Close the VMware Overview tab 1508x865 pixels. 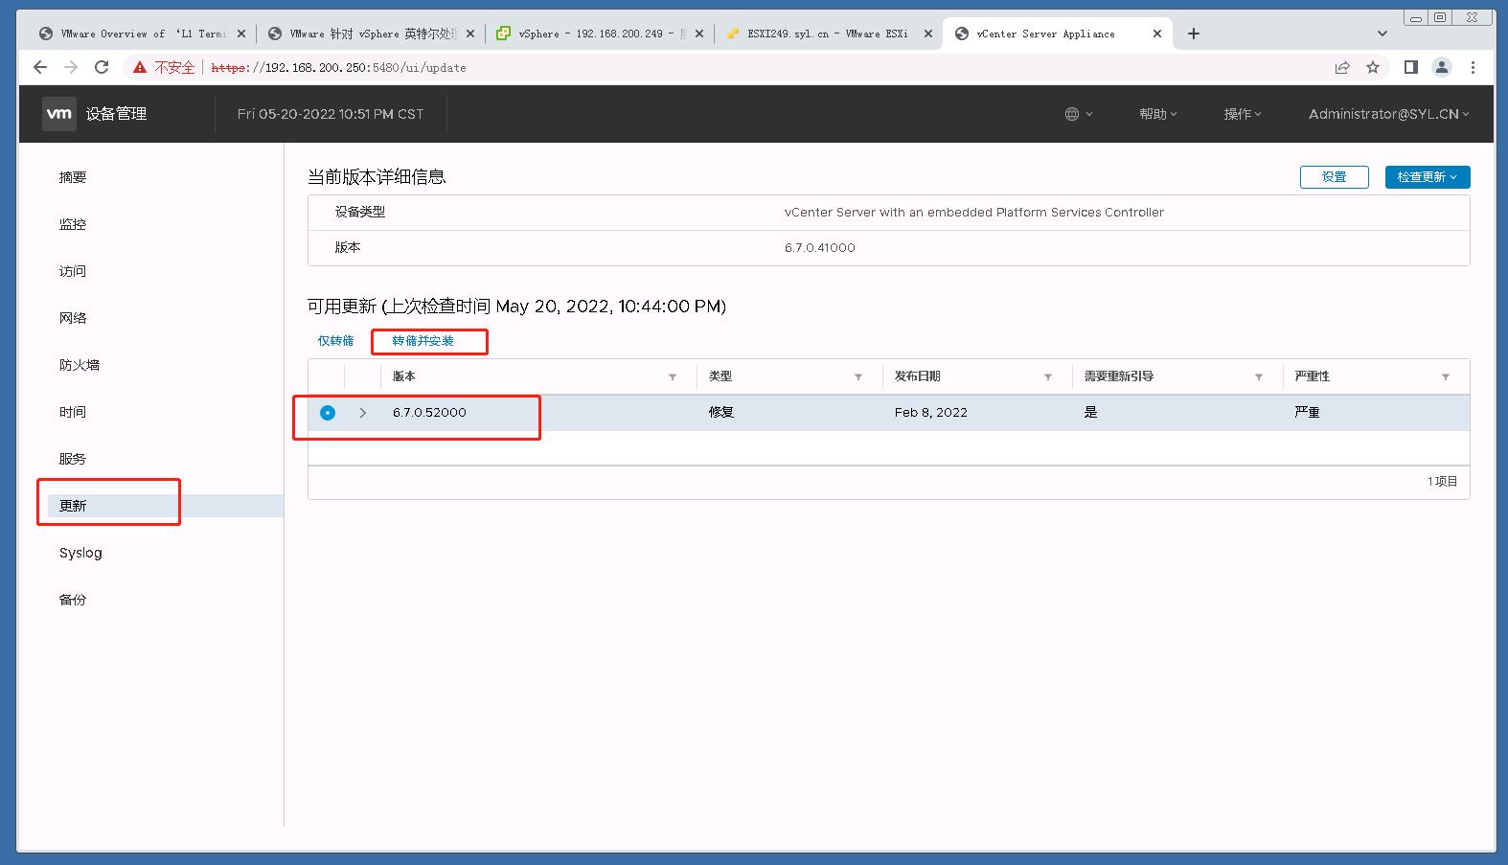(x=240, y=34)
